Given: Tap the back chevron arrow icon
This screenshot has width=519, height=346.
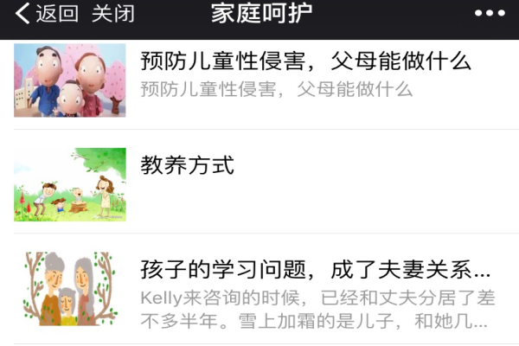Looking at the screenshot, I should [x=22, y=14].
